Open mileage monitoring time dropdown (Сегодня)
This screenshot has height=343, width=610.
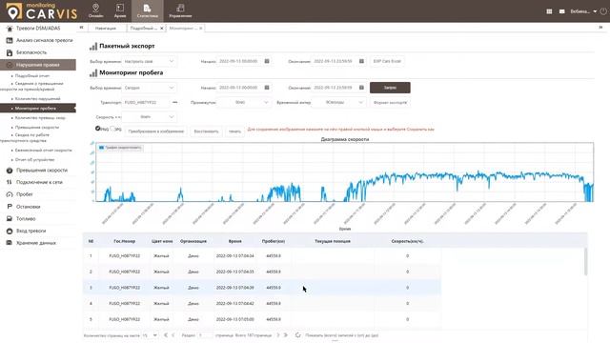coord(149,88)
